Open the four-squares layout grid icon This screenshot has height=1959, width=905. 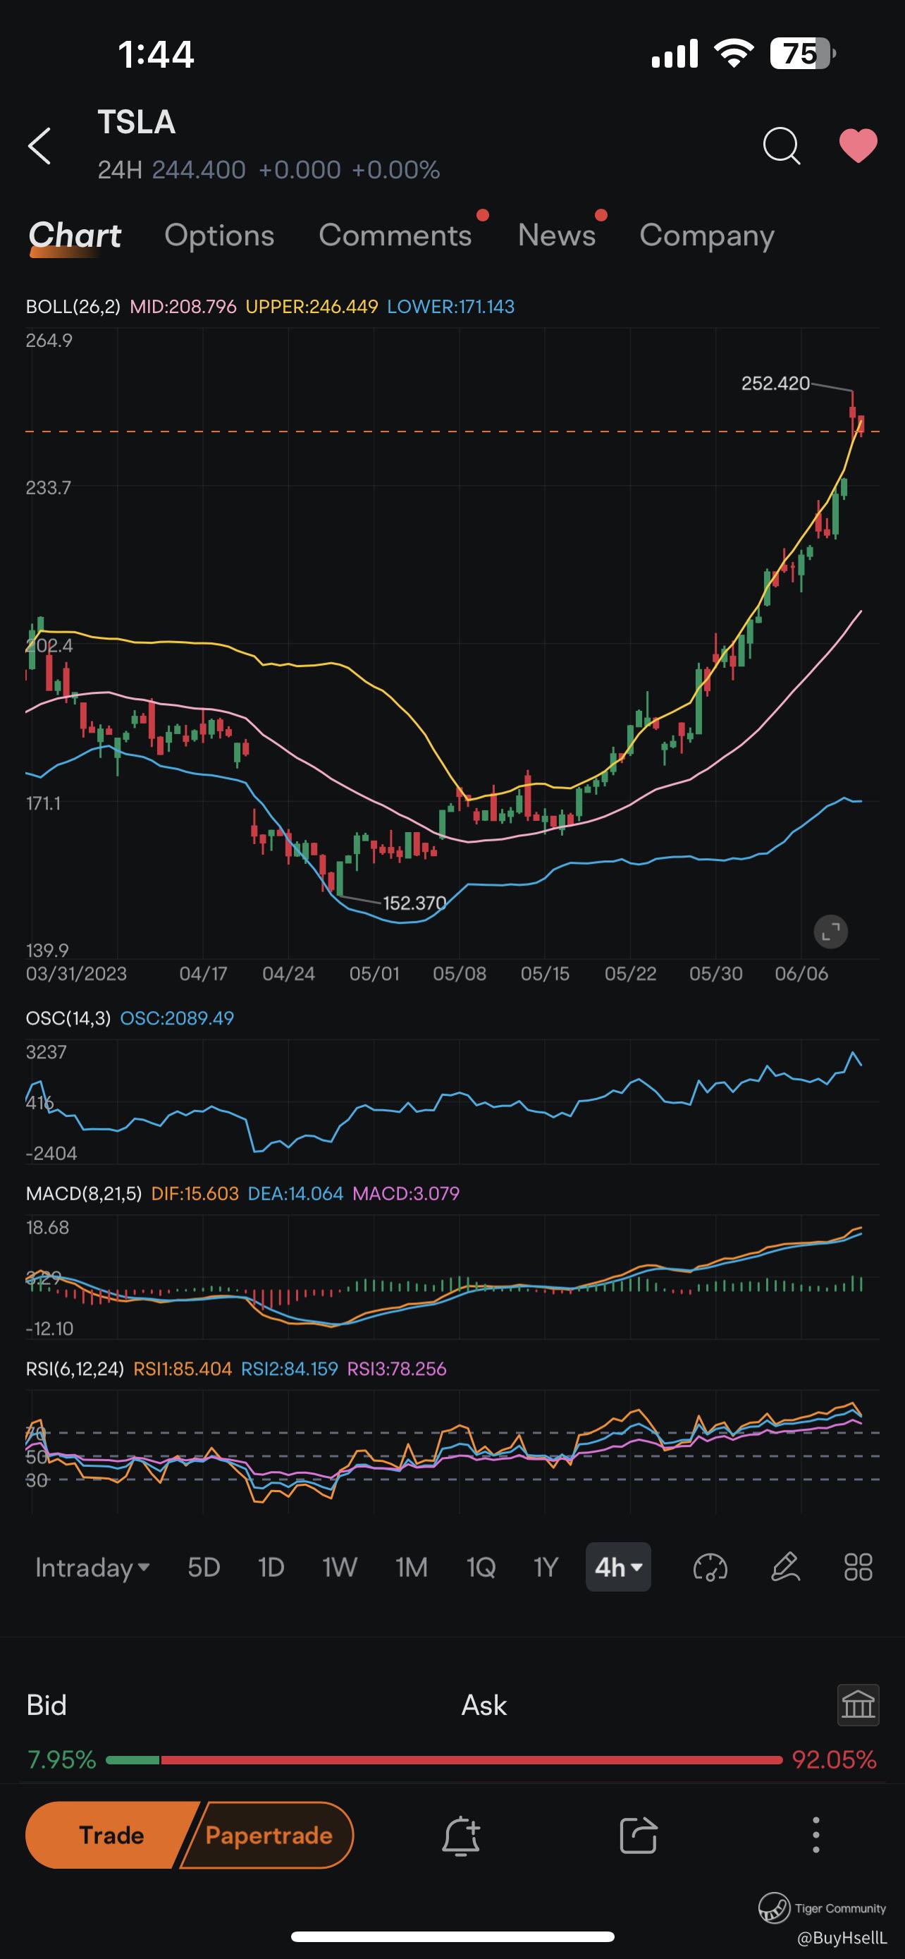pyautogui.click(x=858, y=1568)
